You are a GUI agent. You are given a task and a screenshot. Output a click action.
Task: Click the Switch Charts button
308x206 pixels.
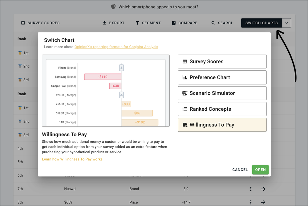(261, 23)
